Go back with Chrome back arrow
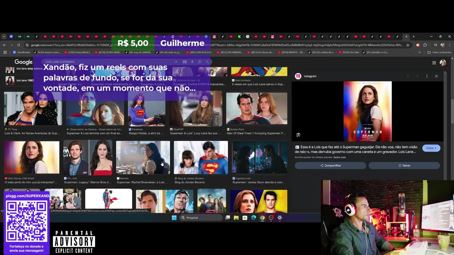454x255 pixels. (4, 45)
